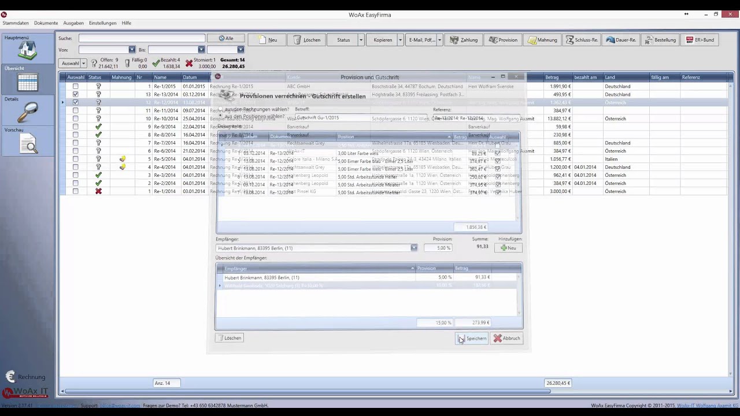
Task: Click the Status toolbar button
Action: (343, 40)
